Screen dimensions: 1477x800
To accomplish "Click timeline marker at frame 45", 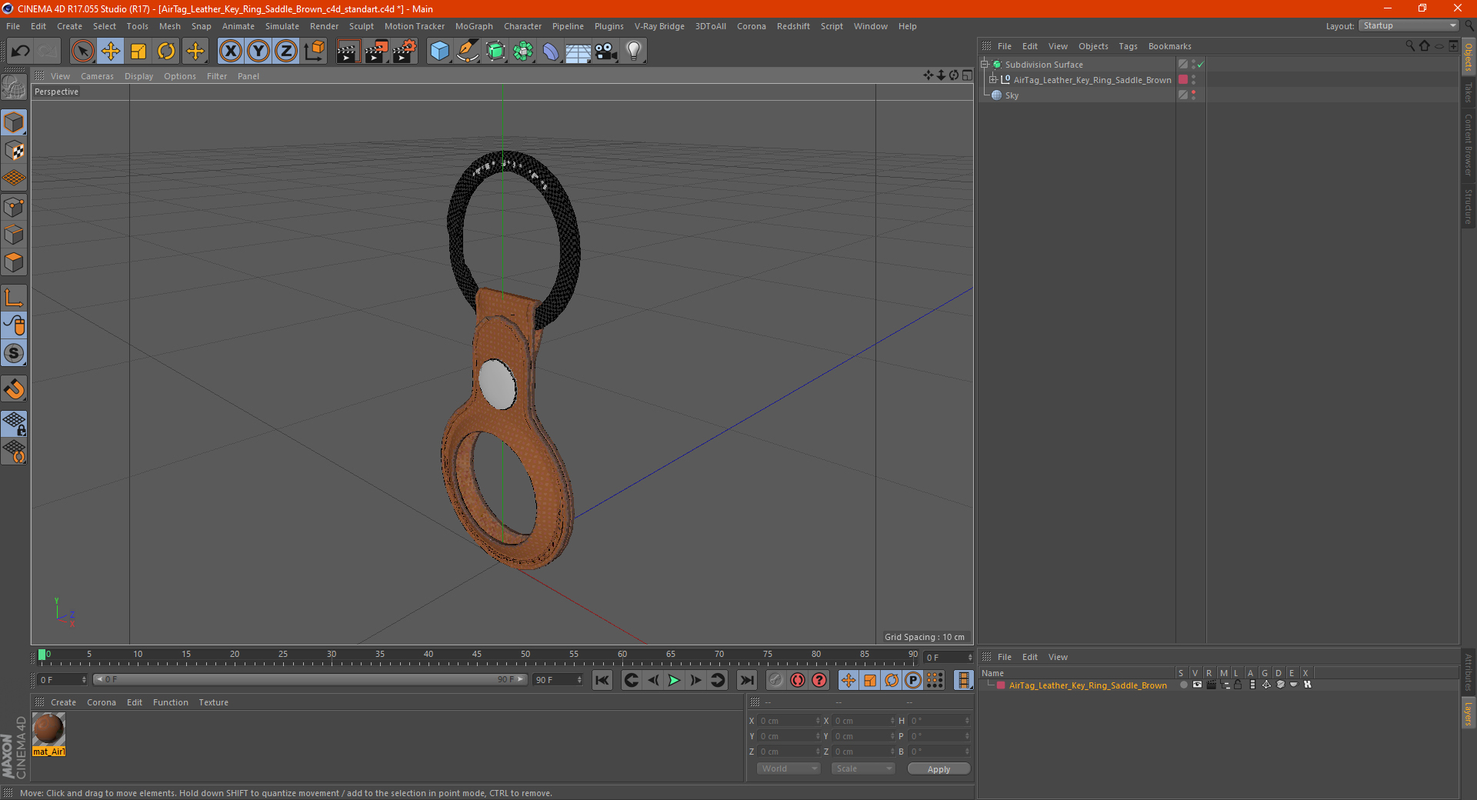I will point(477,655).
